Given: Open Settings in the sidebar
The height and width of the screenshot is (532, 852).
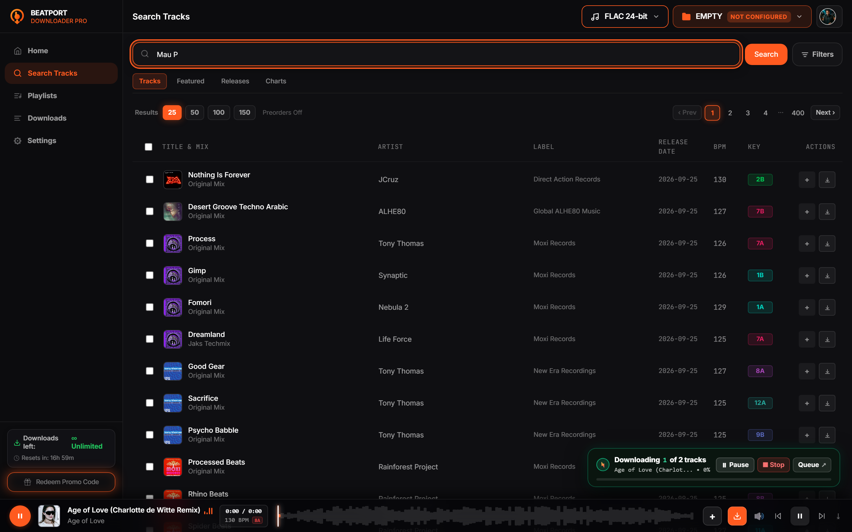Looking at the screenshot, I should [61, 141].
